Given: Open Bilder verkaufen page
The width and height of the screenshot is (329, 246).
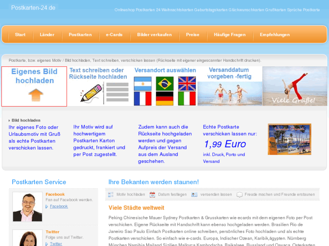Looking at the screenshot, I should click(x=154, y=35).
